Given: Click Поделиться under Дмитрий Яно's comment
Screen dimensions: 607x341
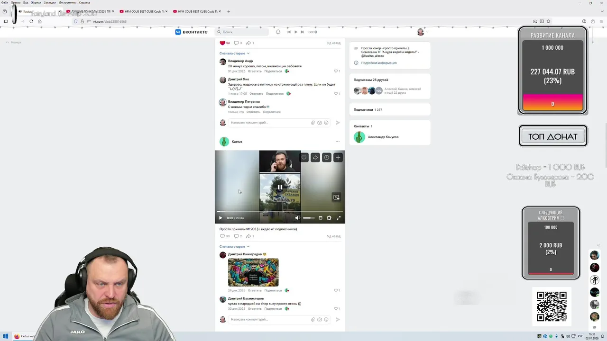Looking at the screenshot, I should [x=275, y=94].
